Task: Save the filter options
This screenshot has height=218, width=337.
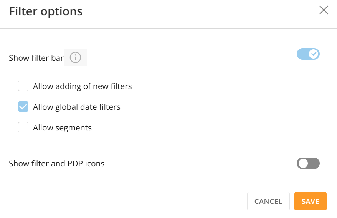Action: pyautogui.click(x=310, y=201)
